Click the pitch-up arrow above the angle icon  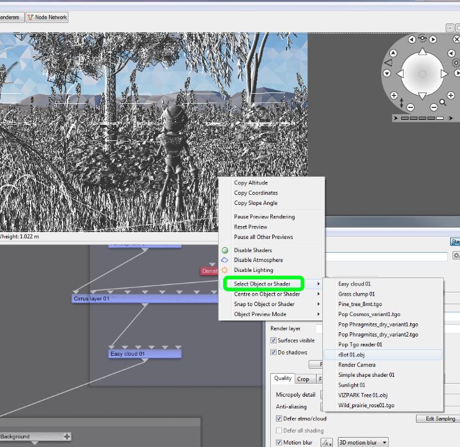pos(393,53)
